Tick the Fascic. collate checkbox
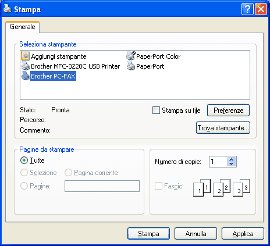The height and width of the screenshot is (246, 270). click(158, 186)
